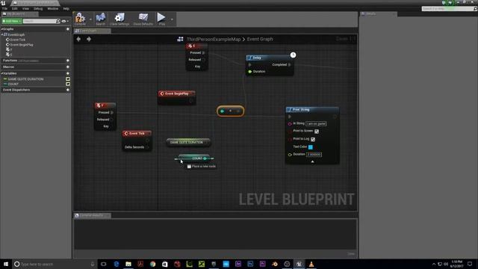Switch to the Compiler Results tab

pos(93,215)
